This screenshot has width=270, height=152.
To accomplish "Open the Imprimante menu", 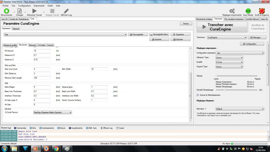I will pyautogui.click(x=39, y=6).
